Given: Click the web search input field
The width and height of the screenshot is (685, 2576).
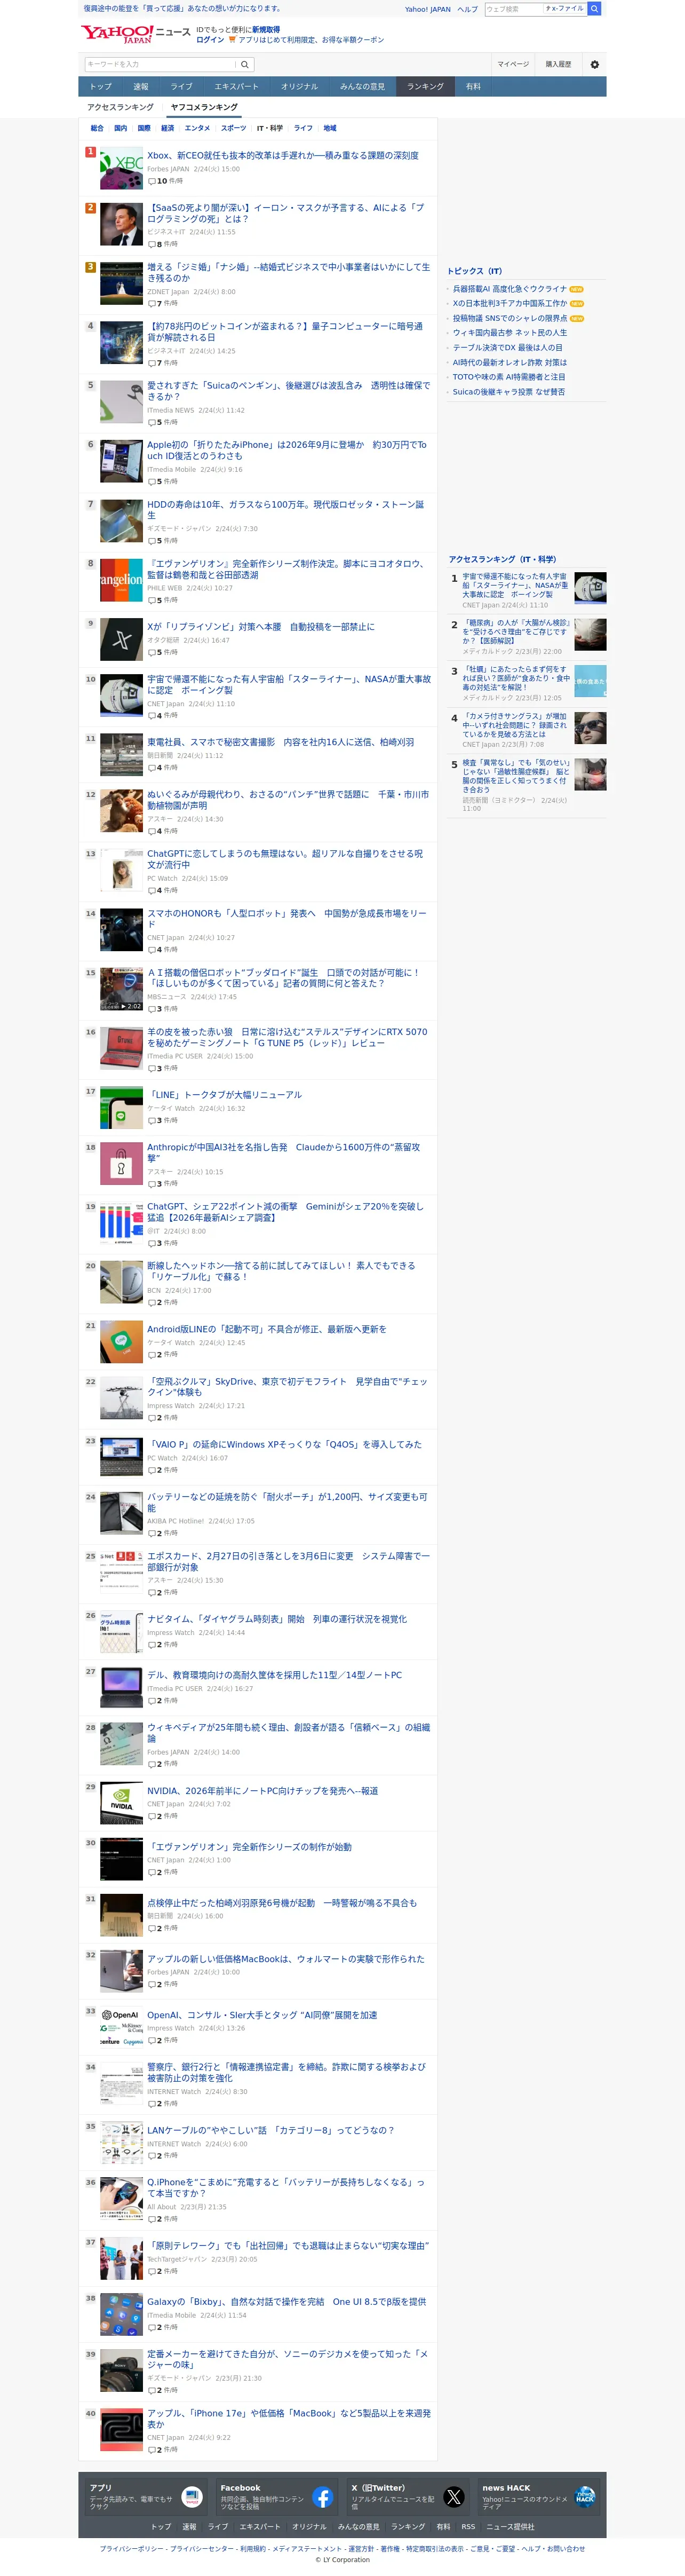Looking at the screenshot, I should (514, 9).
